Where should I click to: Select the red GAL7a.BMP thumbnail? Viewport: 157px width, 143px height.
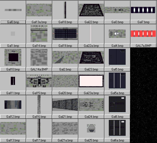[143, 34]
